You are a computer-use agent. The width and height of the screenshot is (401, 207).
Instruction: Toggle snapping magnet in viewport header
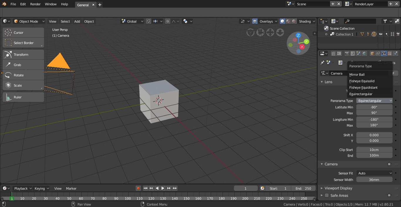[x=149, y=21]
